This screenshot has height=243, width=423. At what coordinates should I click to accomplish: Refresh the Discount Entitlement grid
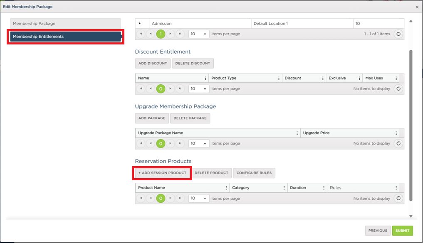[398, 88]
